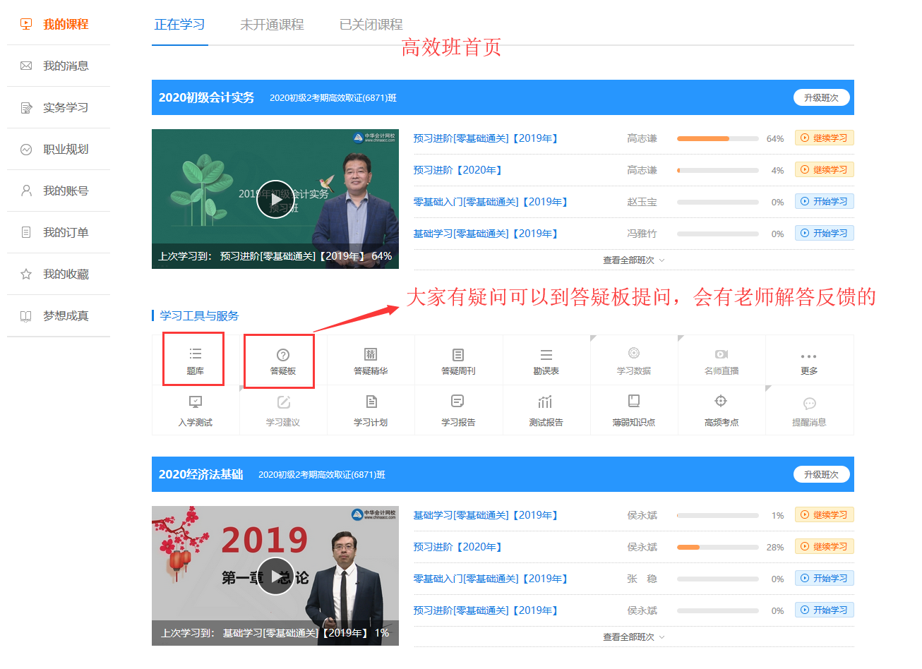Open the 高频考点 icon
The width and height of the screenshot is (922, 669).
(721, 411)
